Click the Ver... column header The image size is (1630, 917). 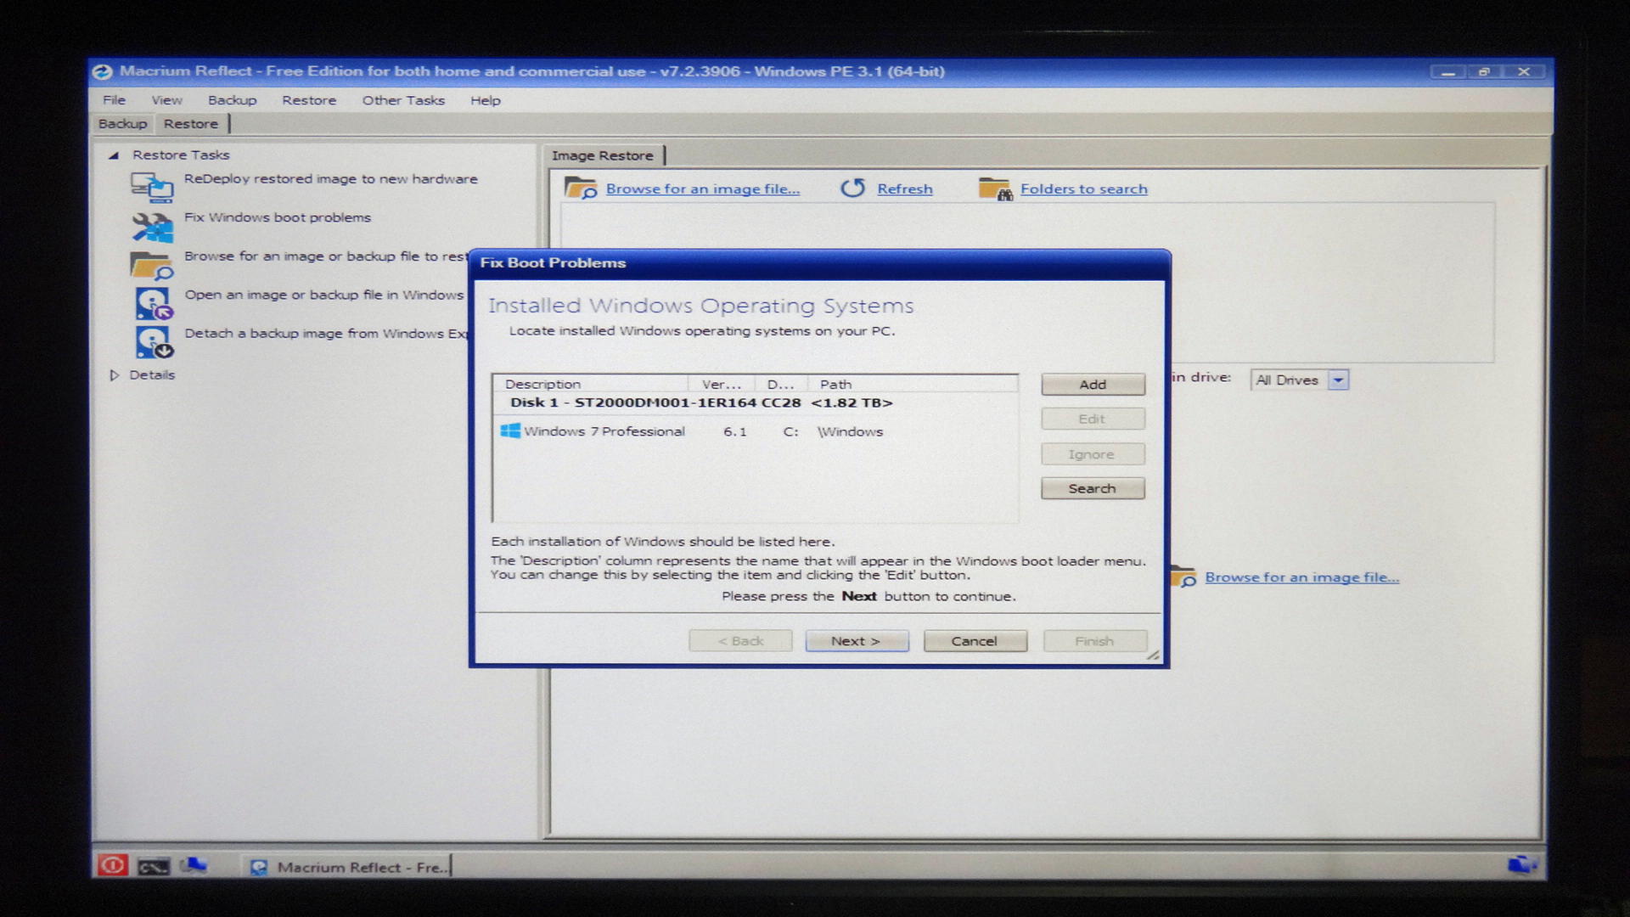(x=721, y=384)
